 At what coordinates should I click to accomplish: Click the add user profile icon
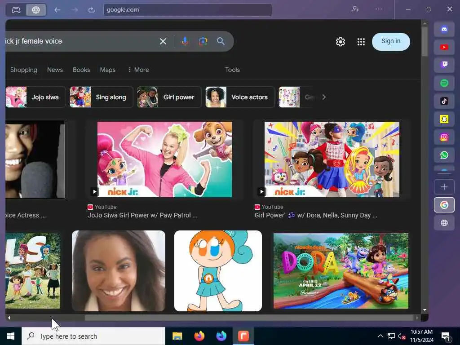355,9
